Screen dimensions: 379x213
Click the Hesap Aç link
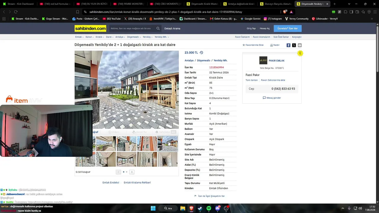click(x=265, y=28)
